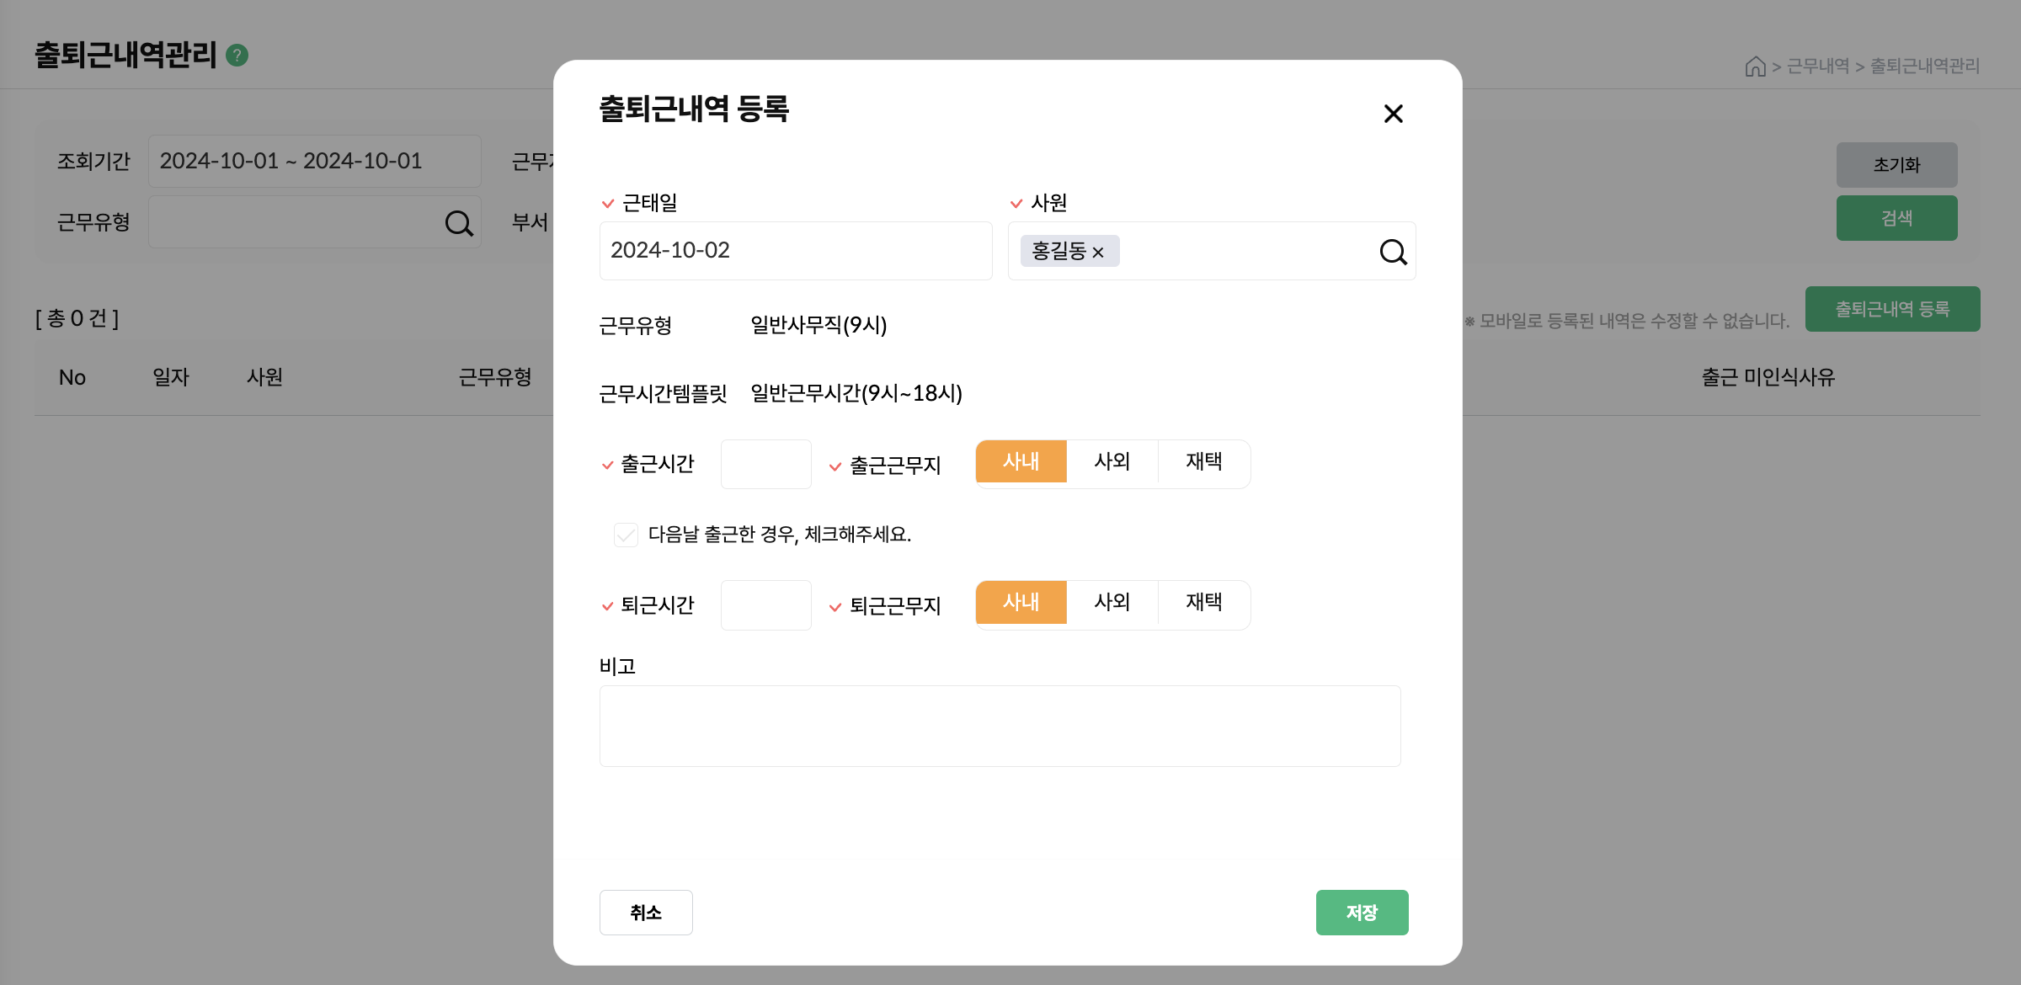The width and height of the screenshot is (2021, 985).
Task: Select 재택 for 출근근무지
Action: (x=1203, y=462)
